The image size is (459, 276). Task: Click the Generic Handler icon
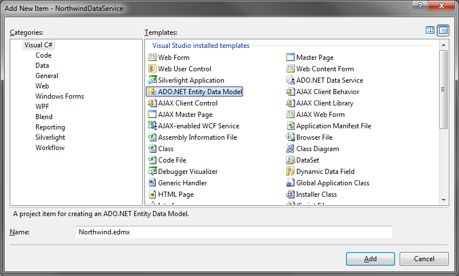152,182
